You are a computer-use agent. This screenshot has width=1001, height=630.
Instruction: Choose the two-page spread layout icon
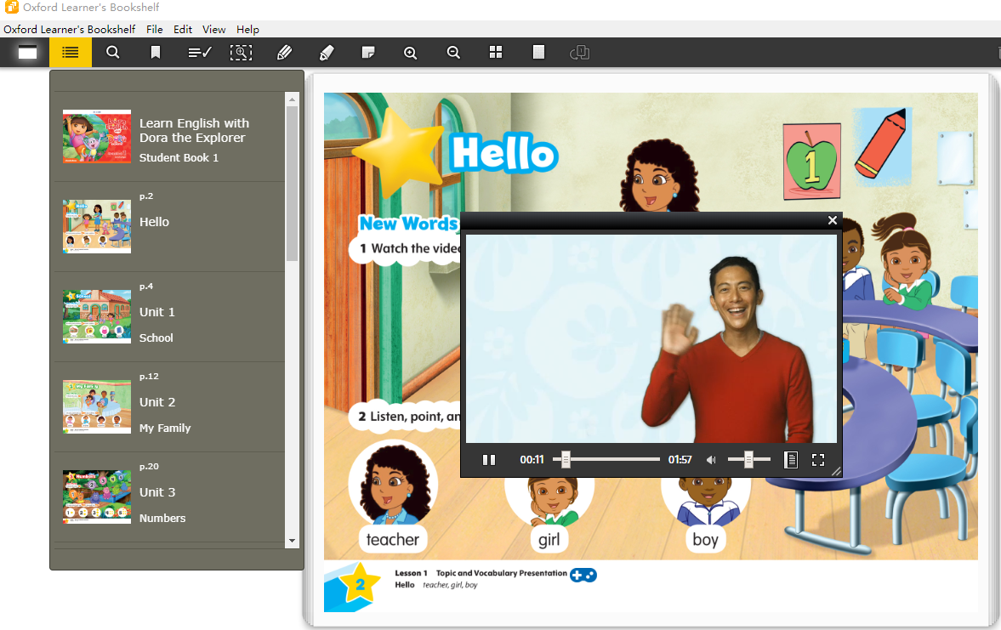(580, 53)
